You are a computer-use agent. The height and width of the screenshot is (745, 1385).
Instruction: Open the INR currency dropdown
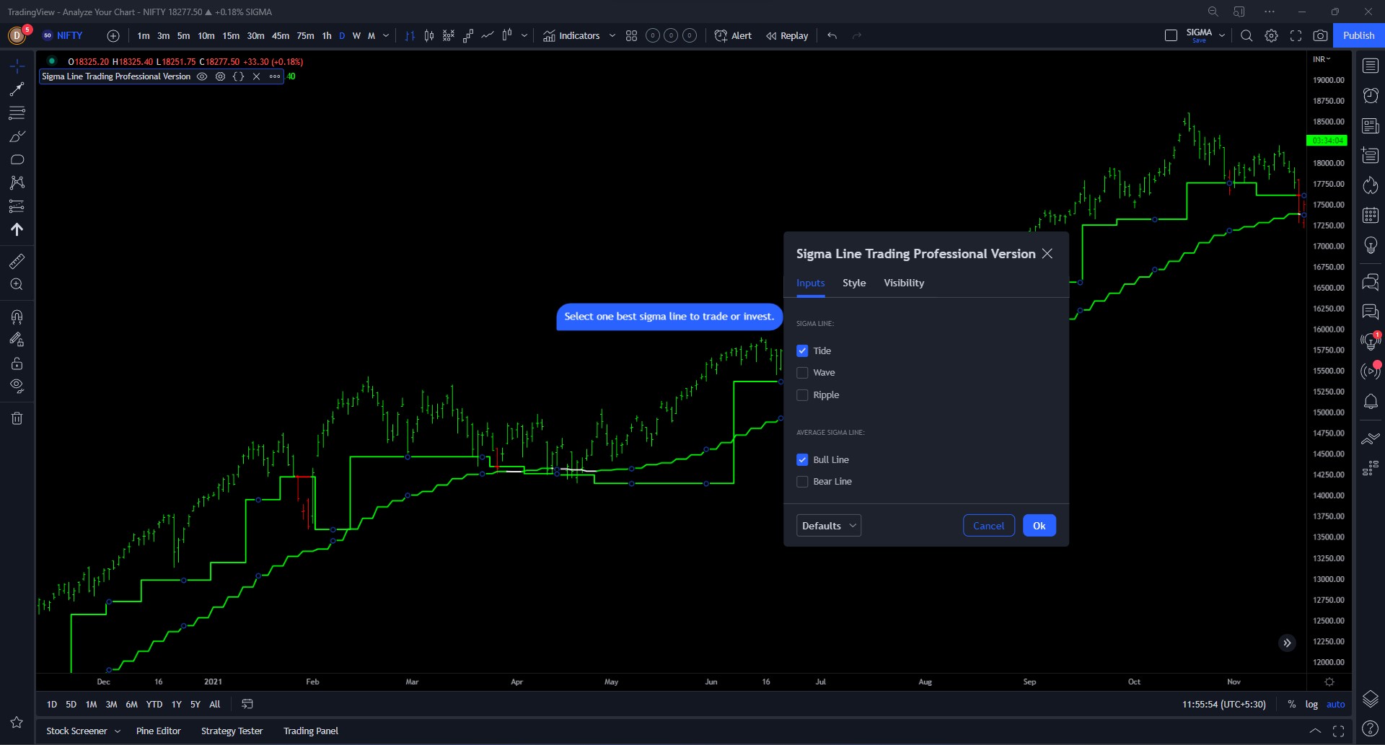1322,59
